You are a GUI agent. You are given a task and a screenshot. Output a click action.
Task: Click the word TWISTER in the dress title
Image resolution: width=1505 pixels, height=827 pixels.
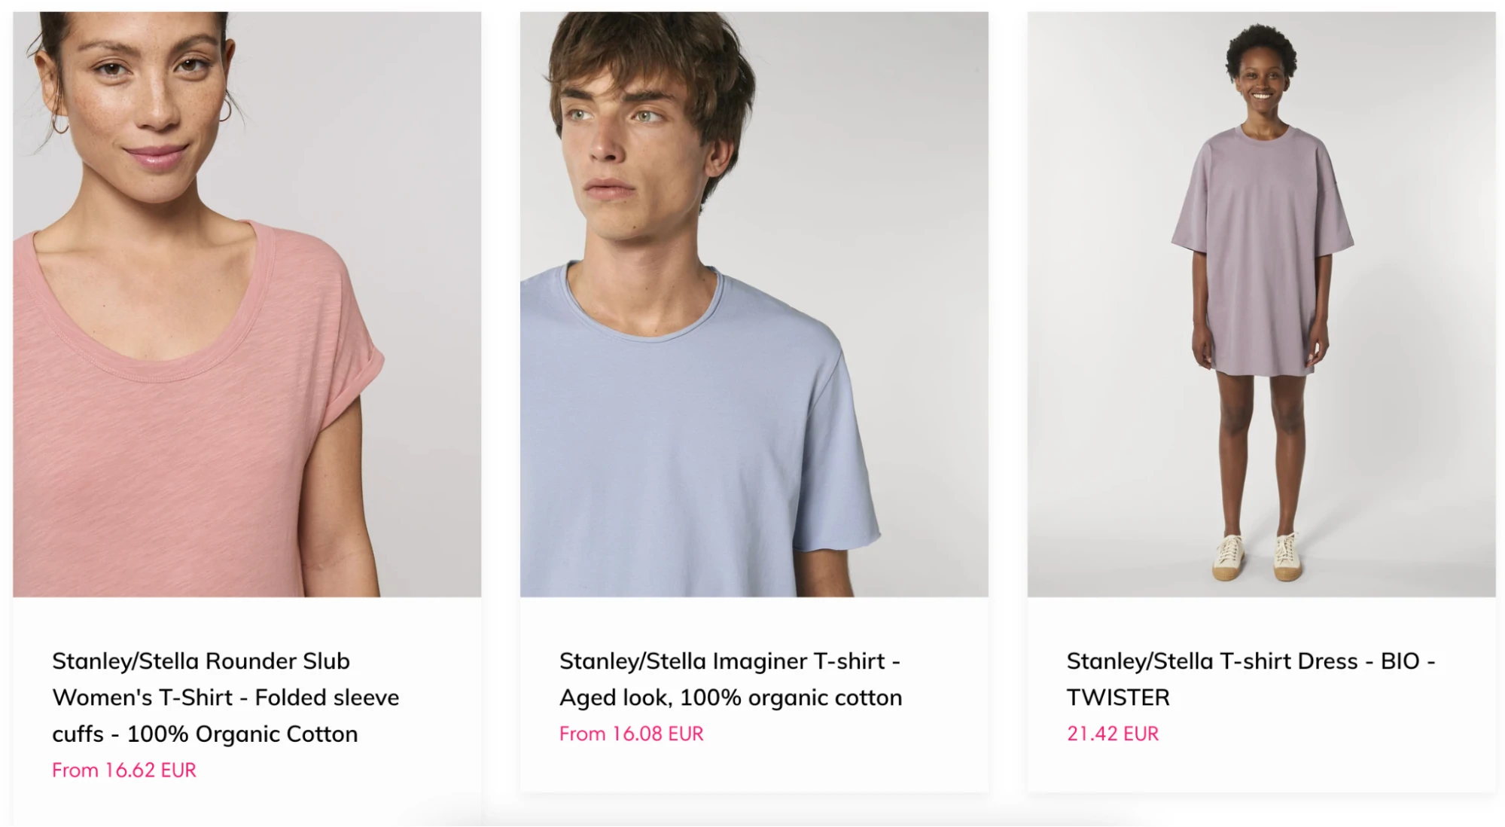[x=1118, y=697]
